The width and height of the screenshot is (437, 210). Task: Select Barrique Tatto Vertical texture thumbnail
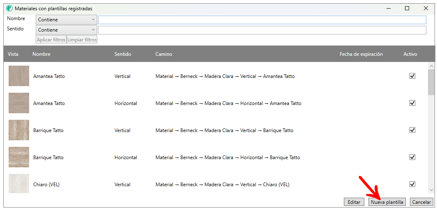tap(19, 130)
